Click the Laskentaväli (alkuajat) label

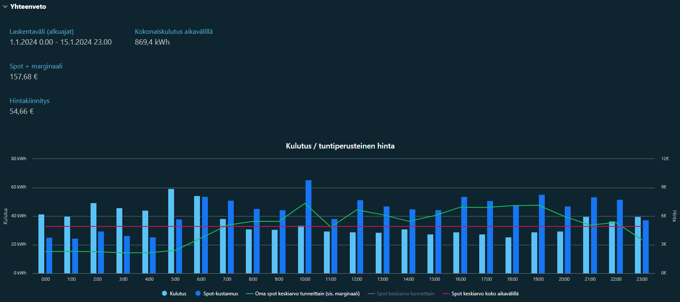[x=42, y=32]
